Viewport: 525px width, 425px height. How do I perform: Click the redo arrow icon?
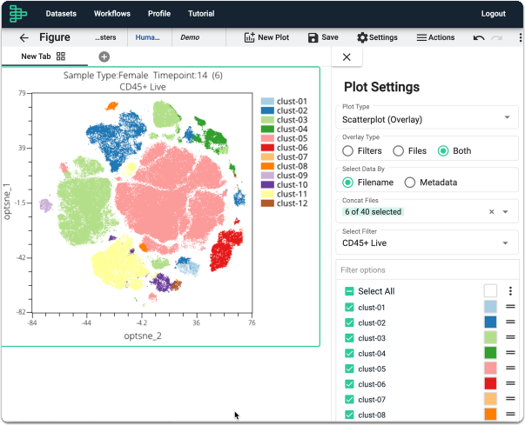pyautogui.click(x=496, y=37)
